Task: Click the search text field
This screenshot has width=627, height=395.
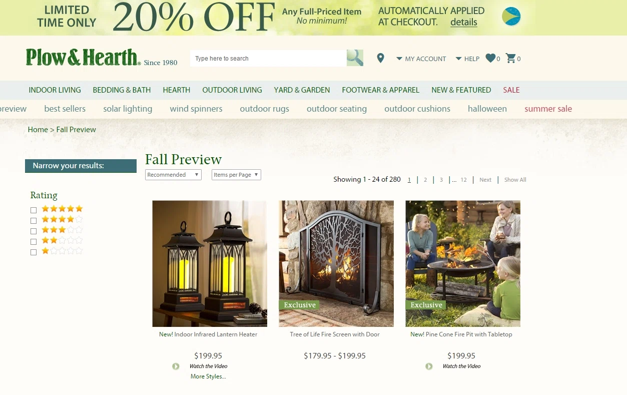Action: point(268,58)
